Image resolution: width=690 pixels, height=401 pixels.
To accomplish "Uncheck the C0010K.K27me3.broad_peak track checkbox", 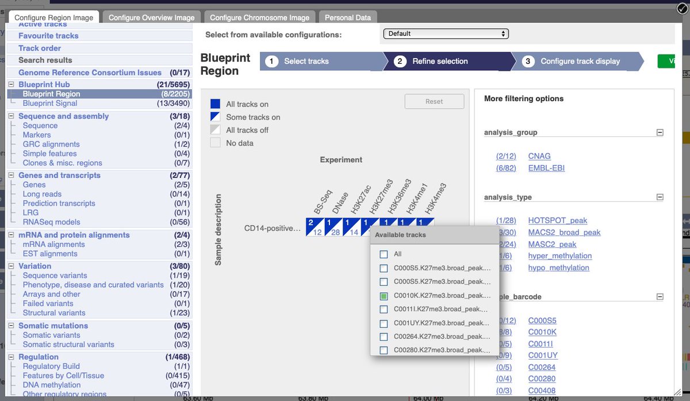I will [384, 296].
